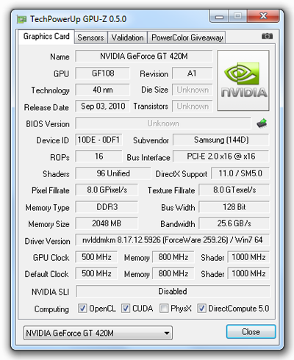Click the GPU Clock row Memory 800 MHz field
Viewport: 294px width, 360px height.
point(173,257)
